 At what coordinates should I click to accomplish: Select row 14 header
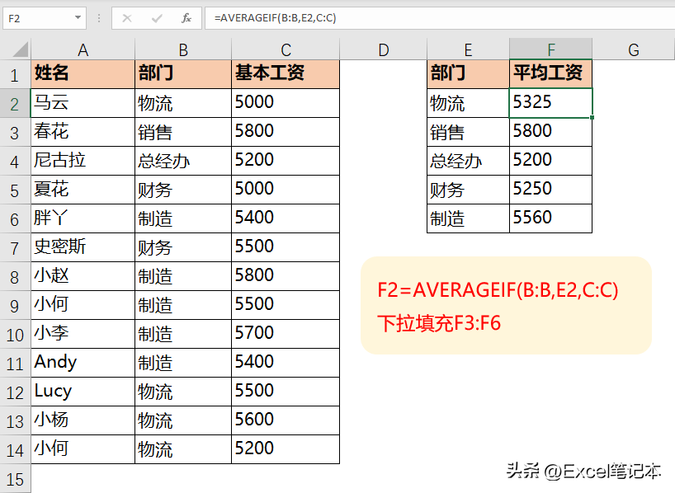tap(15, 449)
